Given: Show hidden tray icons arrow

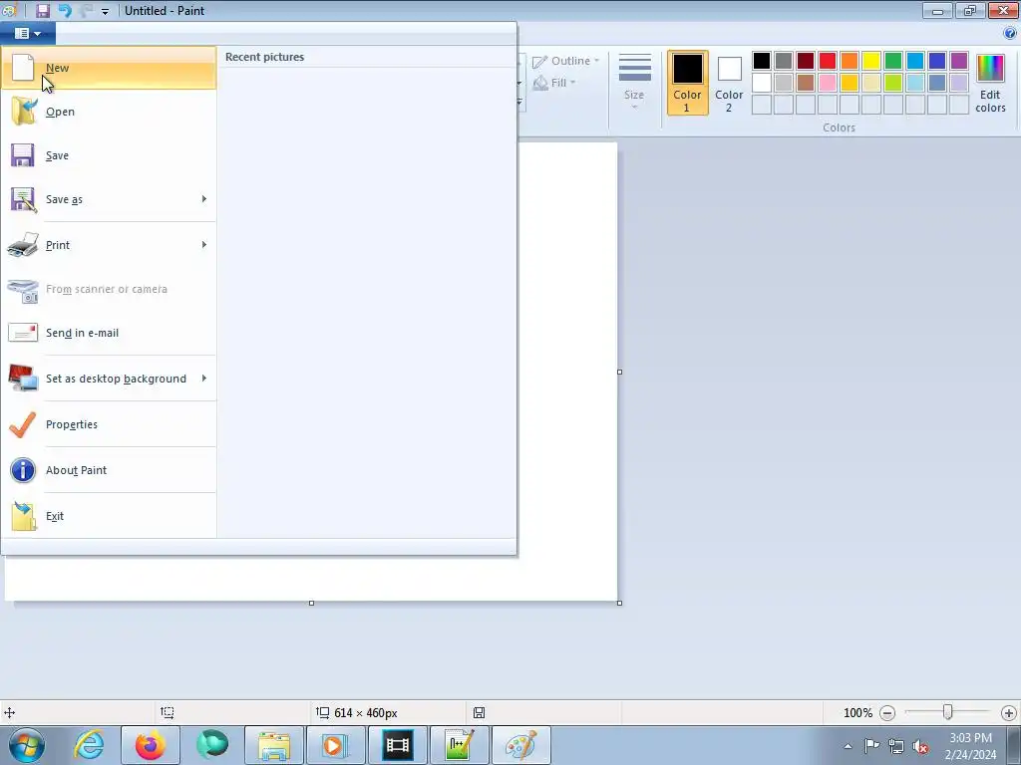Looking at the screenshot, I should [848, 746].
